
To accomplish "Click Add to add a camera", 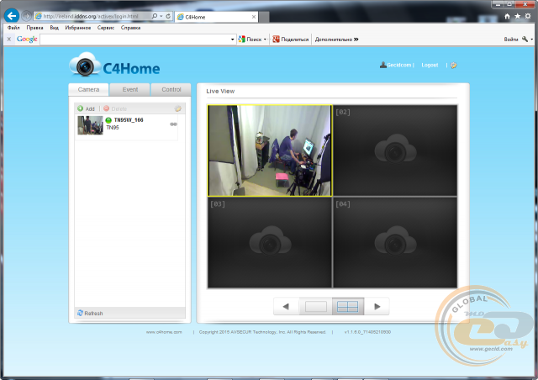I will [86, 108].
